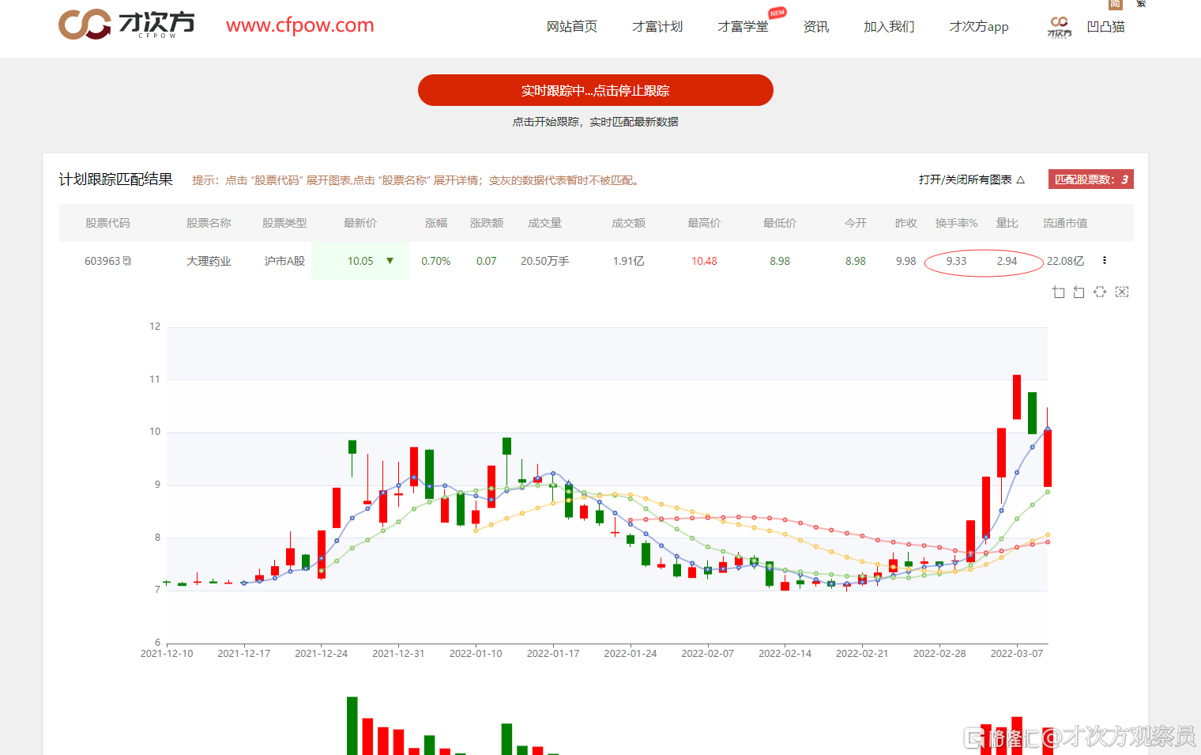Click the 今开 column header

(x=856, y=223)
